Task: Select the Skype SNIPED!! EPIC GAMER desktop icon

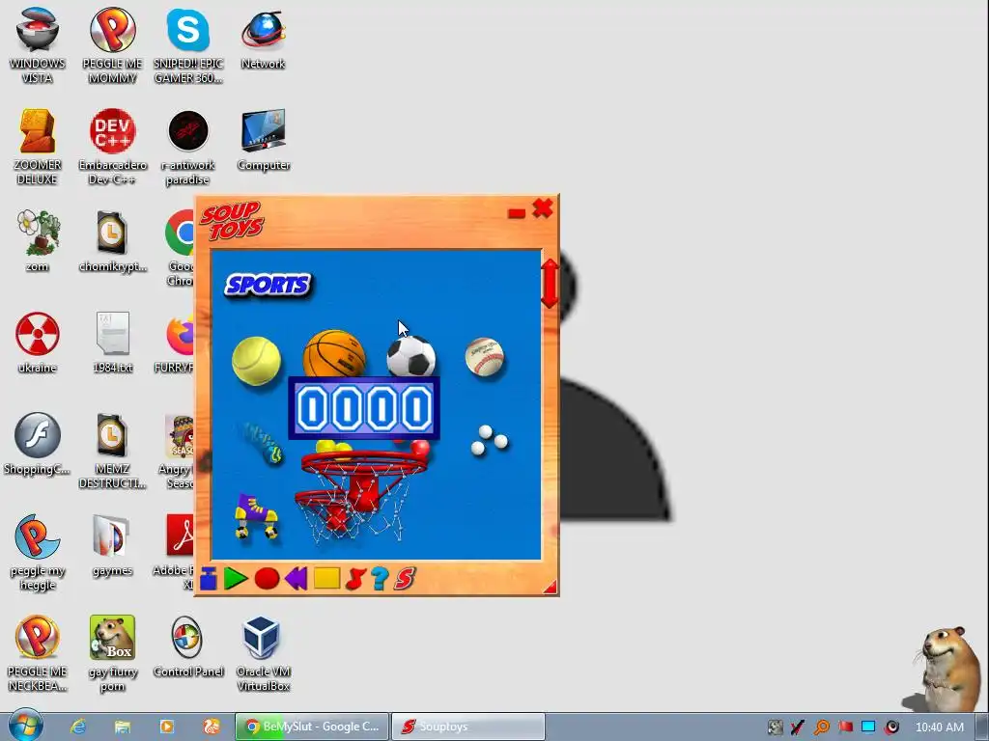Action: click(x=188, y=45)
